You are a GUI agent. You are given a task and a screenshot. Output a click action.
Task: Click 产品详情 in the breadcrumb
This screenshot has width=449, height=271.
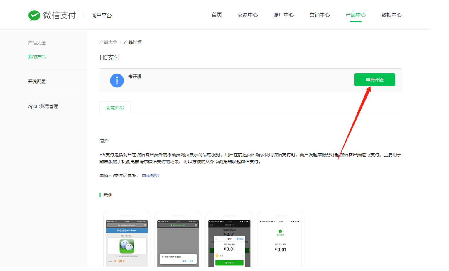click(x=133, y=42)
